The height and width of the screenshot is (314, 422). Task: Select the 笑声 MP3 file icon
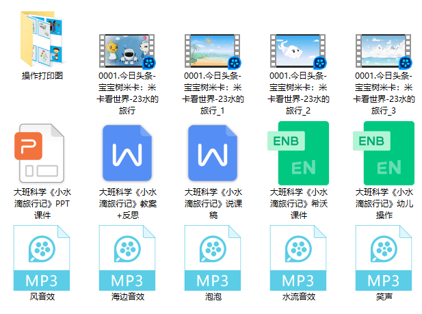[384, 258]
